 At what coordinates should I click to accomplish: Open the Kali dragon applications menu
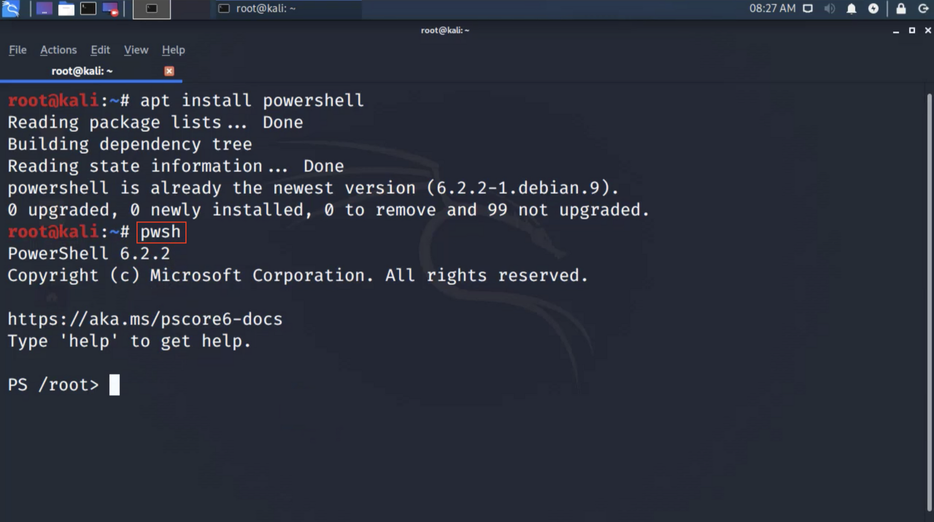10,9
